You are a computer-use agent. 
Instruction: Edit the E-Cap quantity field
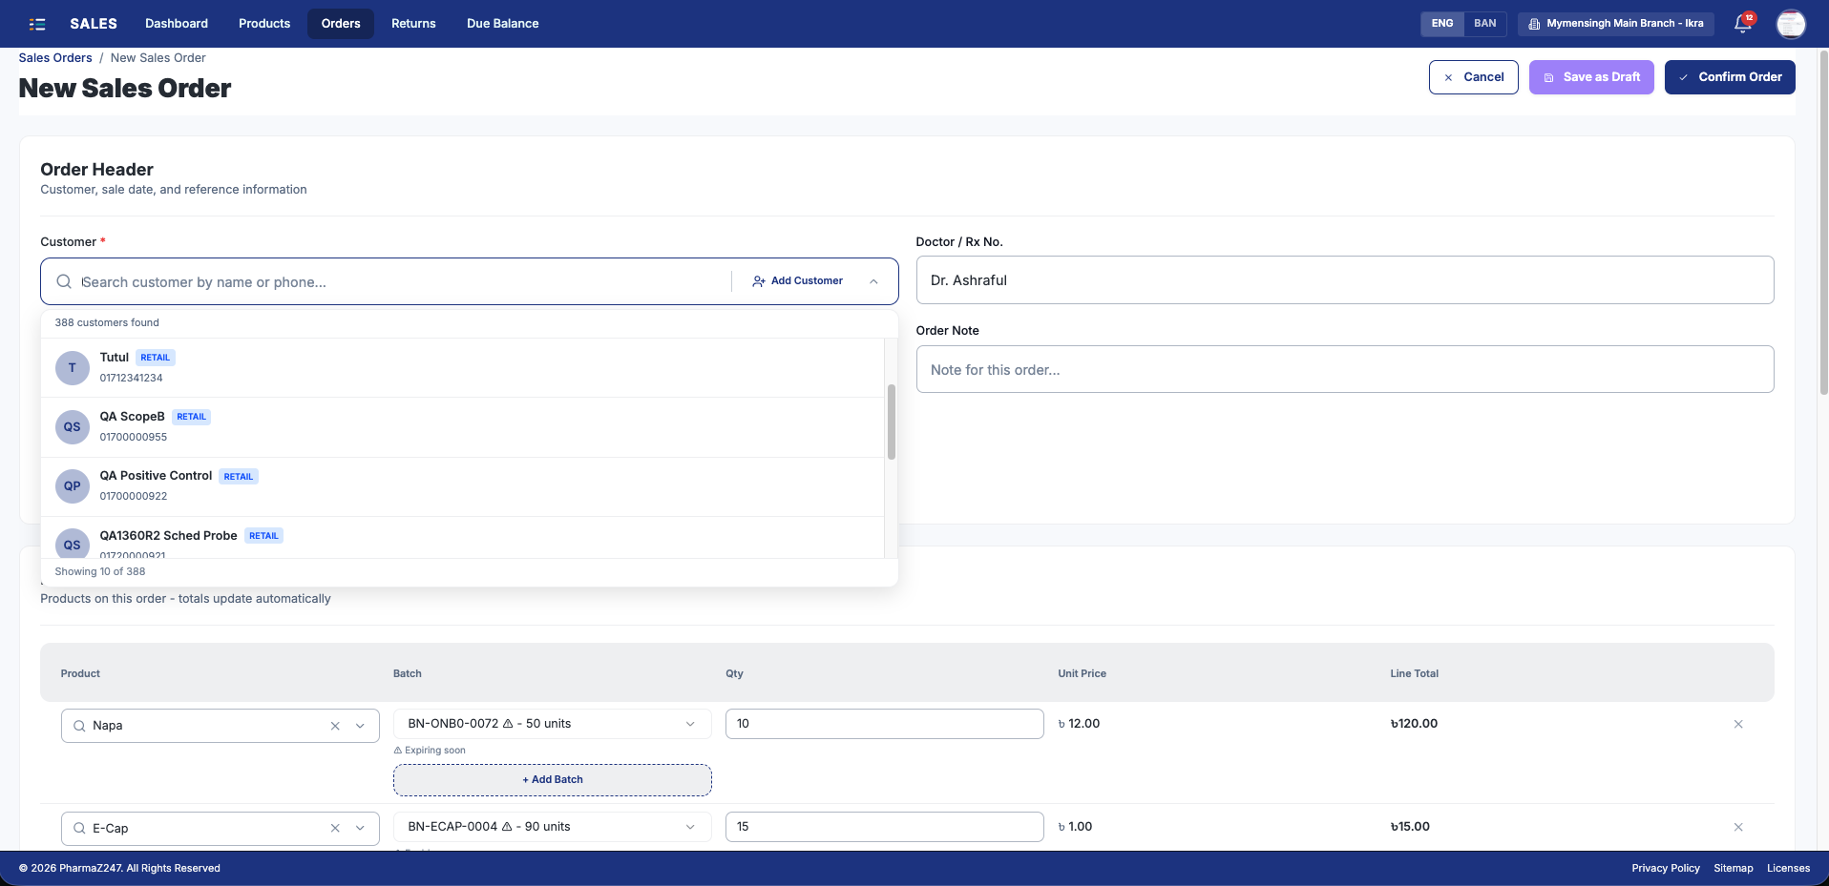click(x=885, y=827)
